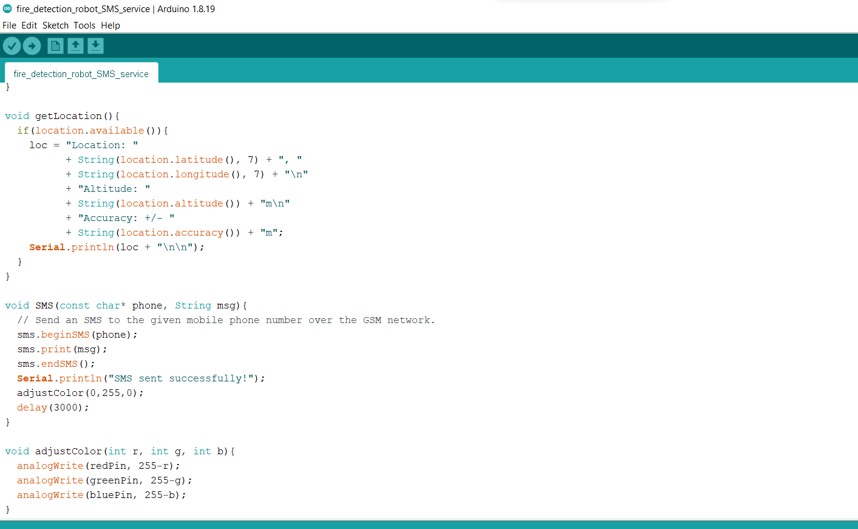Viewport: 858px width, 529px height.
Task: Open the Sketch menu
Action: [x=55, y=25]
